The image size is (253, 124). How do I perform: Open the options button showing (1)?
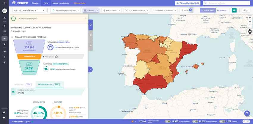click(246, 10)
